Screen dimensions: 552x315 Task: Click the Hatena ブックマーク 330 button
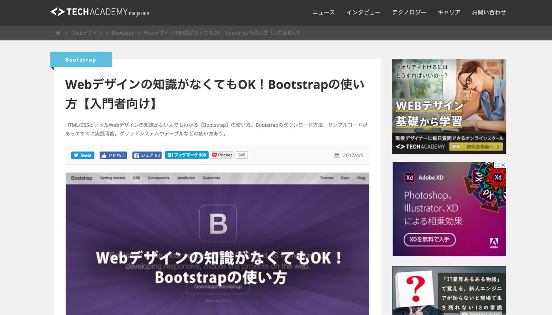point(187,155)
